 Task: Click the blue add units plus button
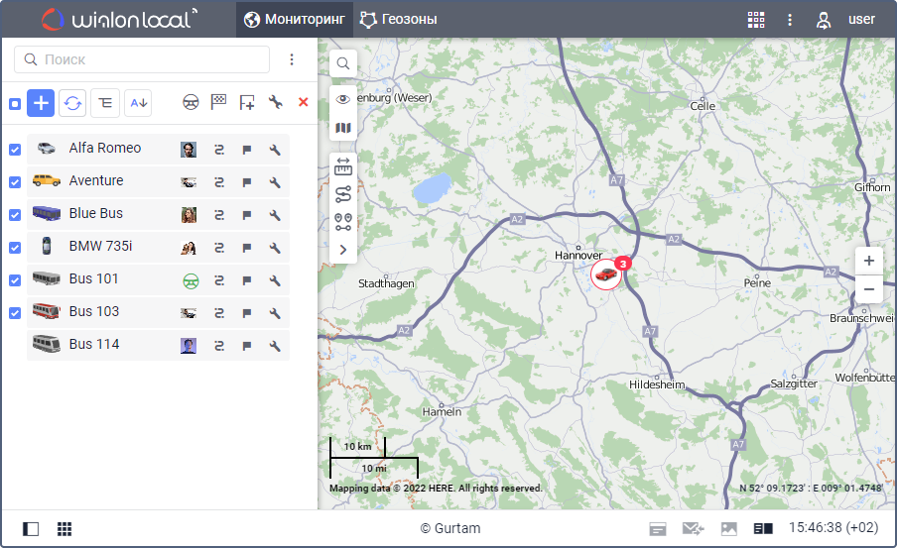[41, 103]
